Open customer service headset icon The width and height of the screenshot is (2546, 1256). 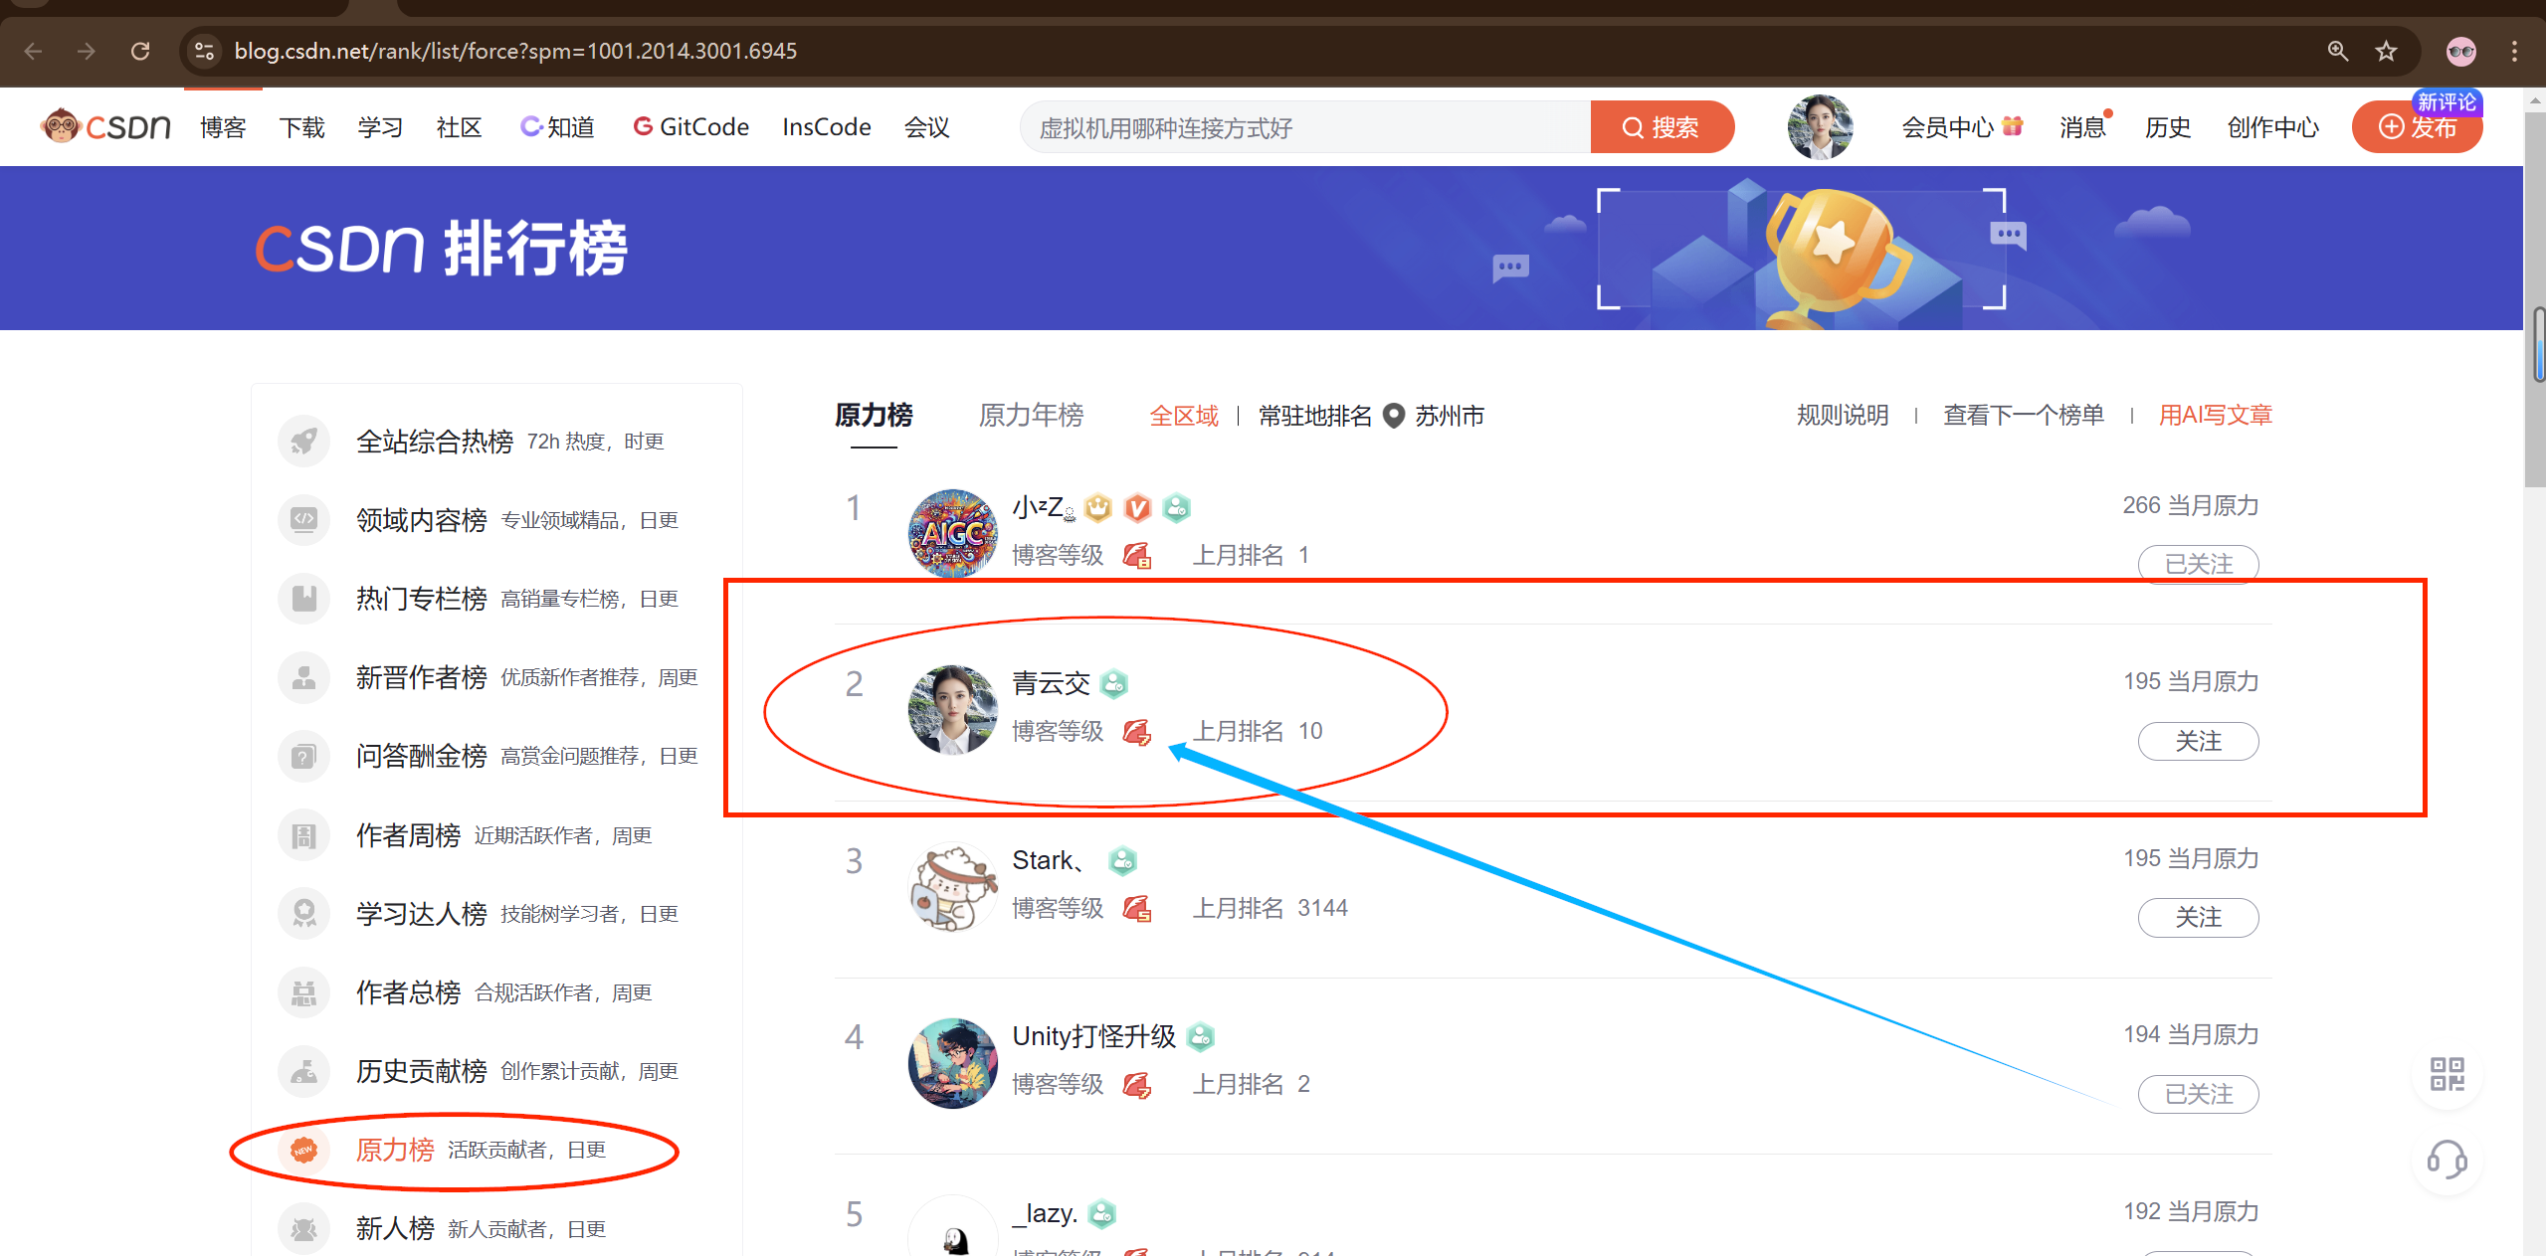pyautogui.click(x=2447, y=1160)
